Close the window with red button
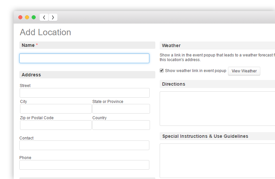The height and width of the screenshot is (179, 275). tap(20, 17)
